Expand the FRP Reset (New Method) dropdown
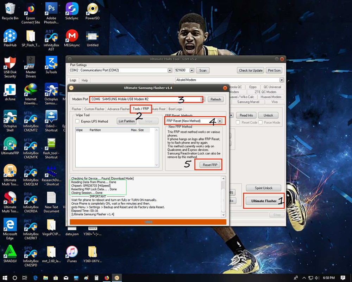The height and width of the screenshot is (282, 352). pyautogui.click(x=220, y=121)
